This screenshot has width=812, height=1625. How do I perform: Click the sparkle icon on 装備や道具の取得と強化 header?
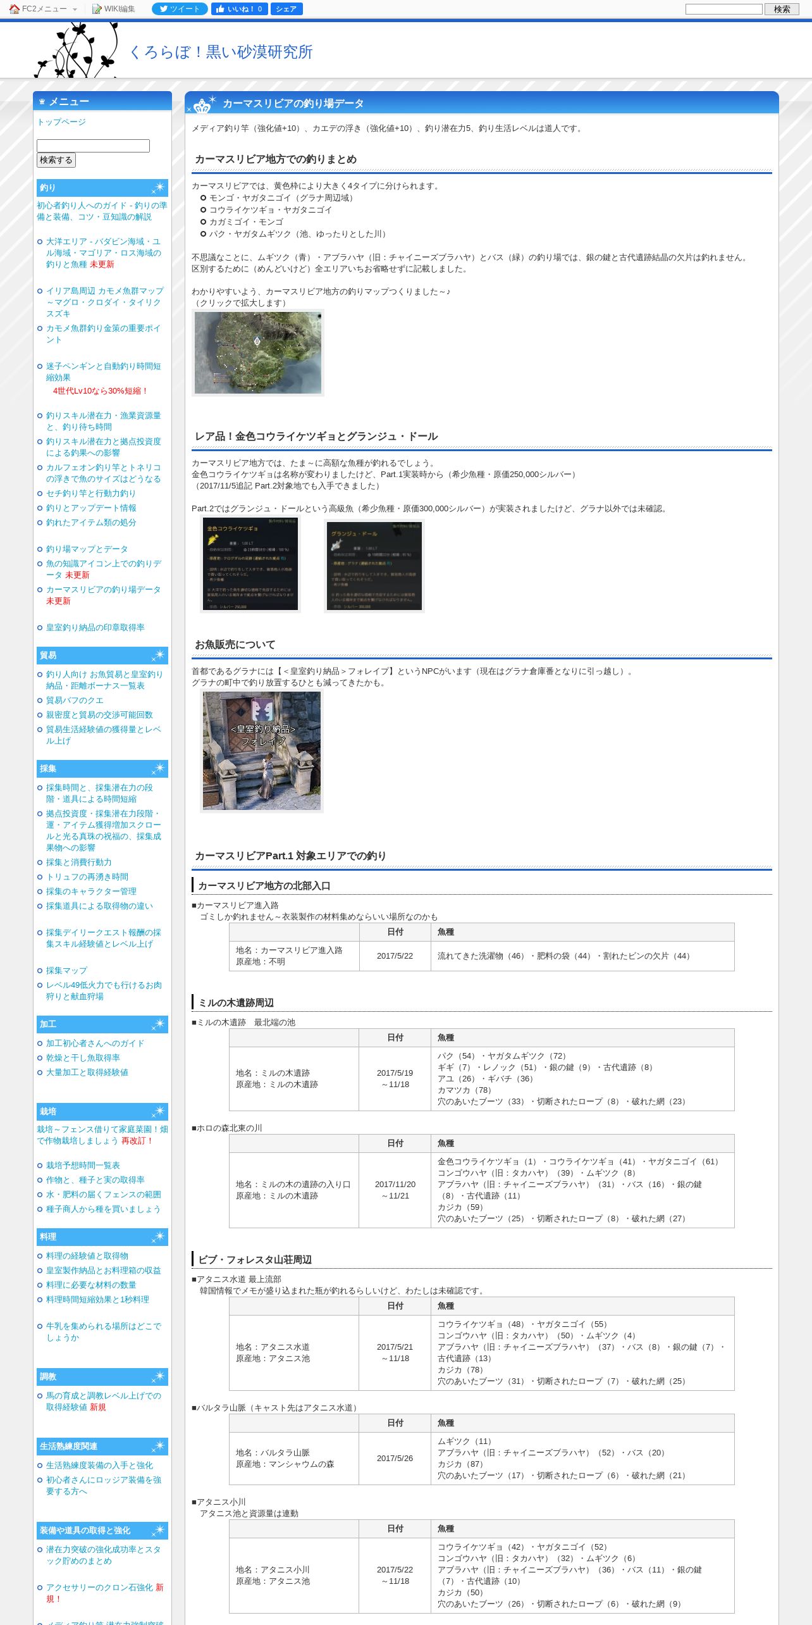tap(158, 1531)
